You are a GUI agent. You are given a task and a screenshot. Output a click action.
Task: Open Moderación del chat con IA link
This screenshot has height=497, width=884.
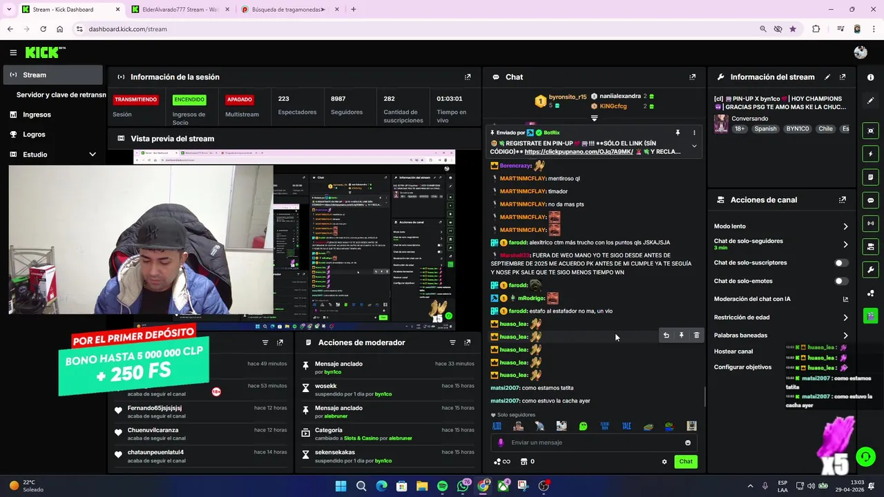[x=845, y=300]
